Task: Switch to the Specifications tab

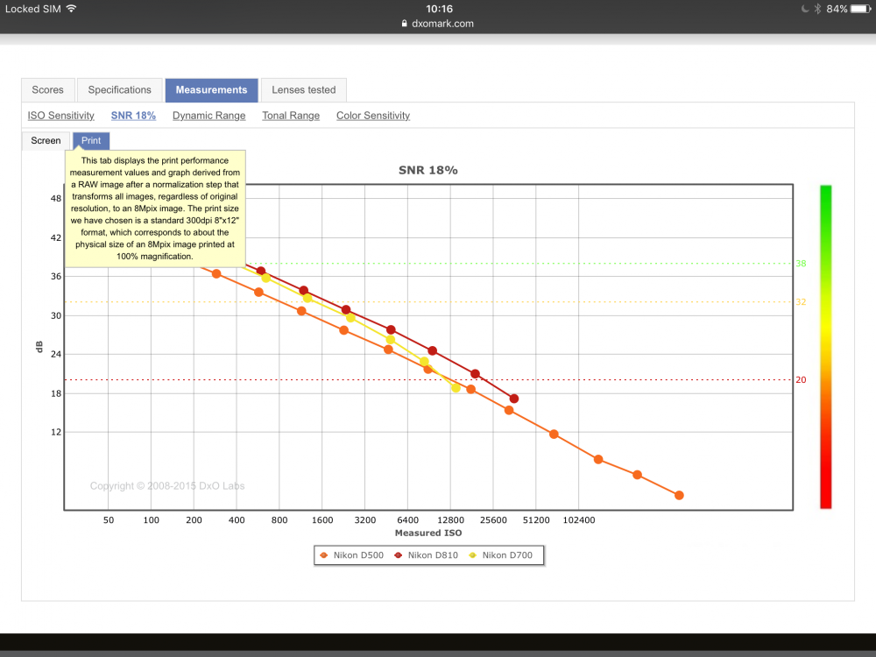Action: pos(119,90)
